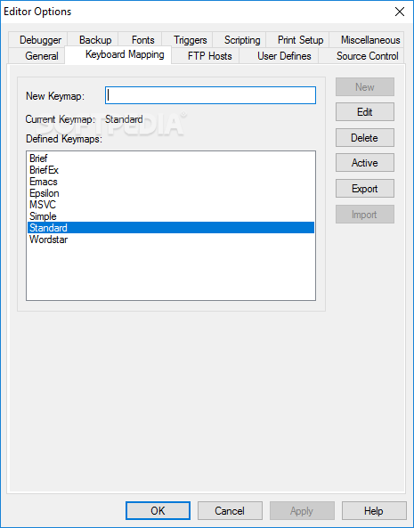The height and width of the screenshot is (528, 414).
Task: Close the Editor Options dialog
Action: click(400, 12)
